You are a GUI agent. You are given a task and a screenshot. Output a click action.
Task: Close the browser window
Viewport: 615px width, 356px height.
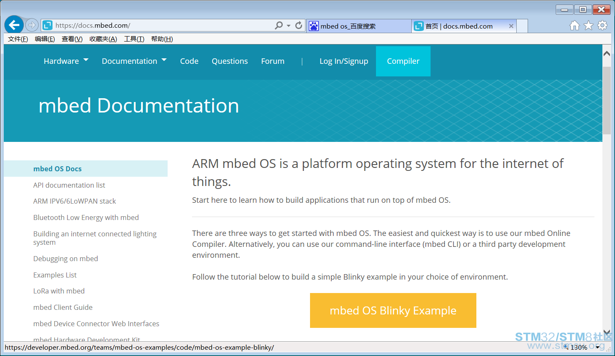[x=602, y=10]
